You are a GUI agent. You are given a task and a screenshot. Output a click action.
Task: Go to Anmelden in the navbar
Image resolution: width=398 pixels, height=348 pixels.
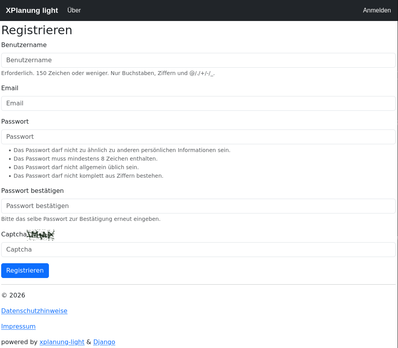[377, 10]
